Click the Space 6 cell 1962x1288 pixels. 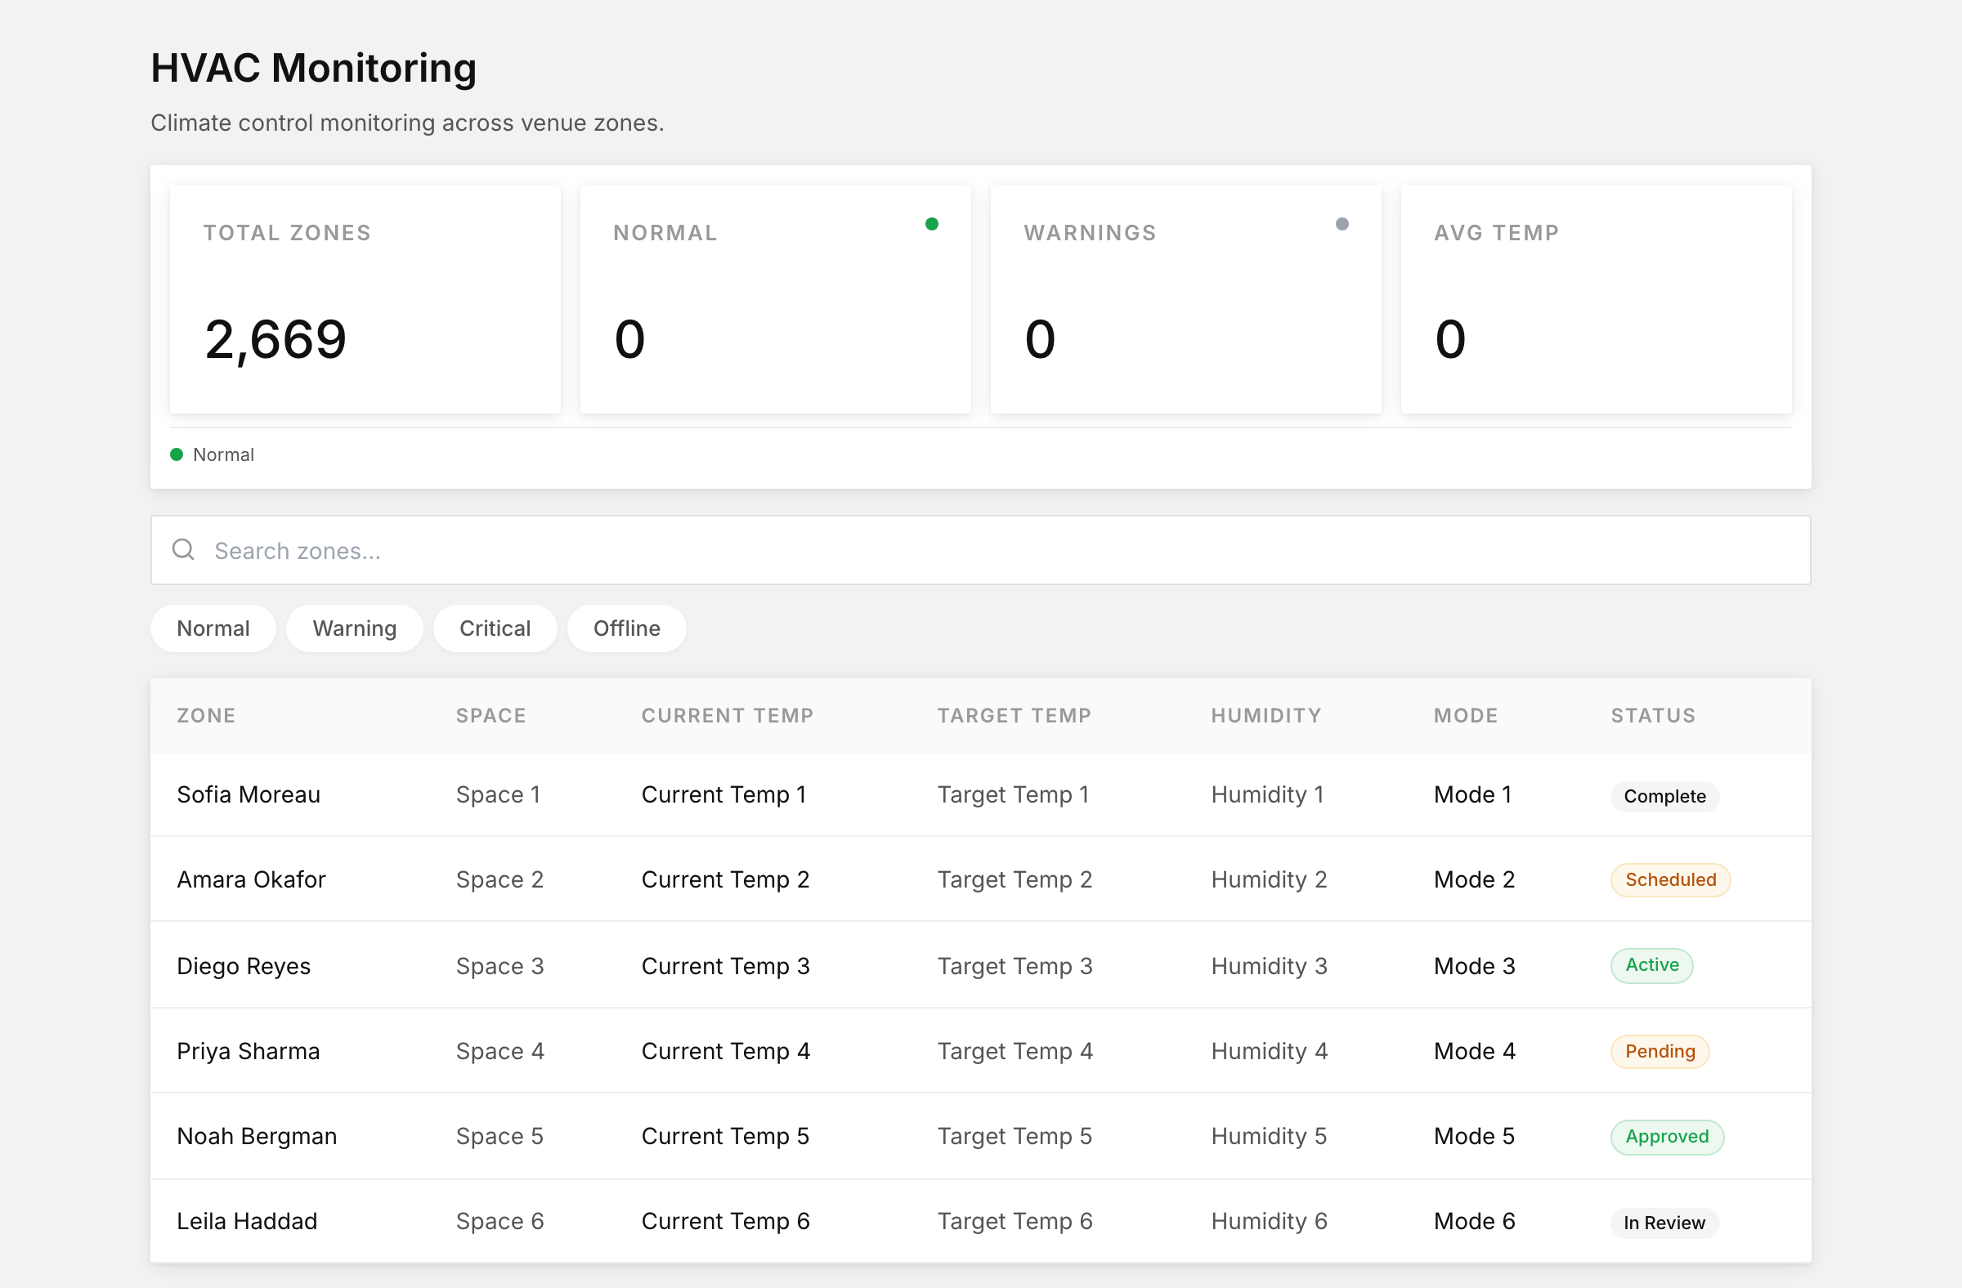tap(499, 1221)
